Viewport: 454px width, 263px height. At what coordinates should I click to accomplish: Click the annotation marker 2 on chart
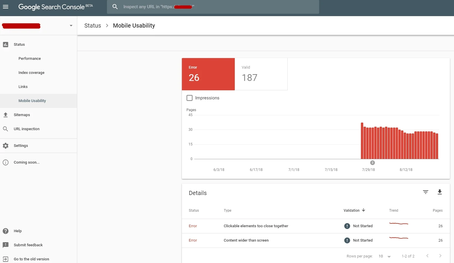(x=372, y=163)
